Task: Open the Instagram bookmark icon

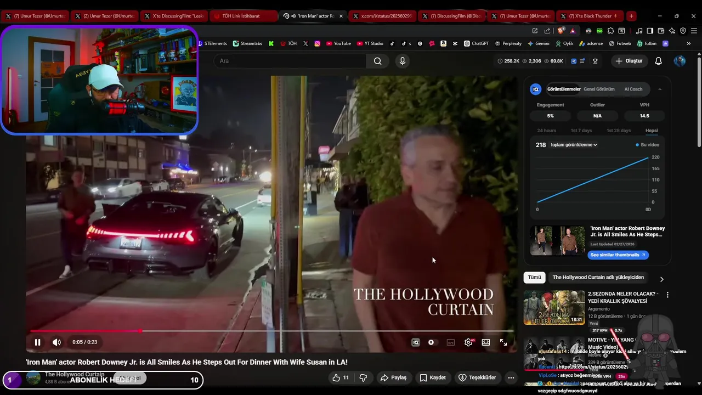Action: pos(317,43)
